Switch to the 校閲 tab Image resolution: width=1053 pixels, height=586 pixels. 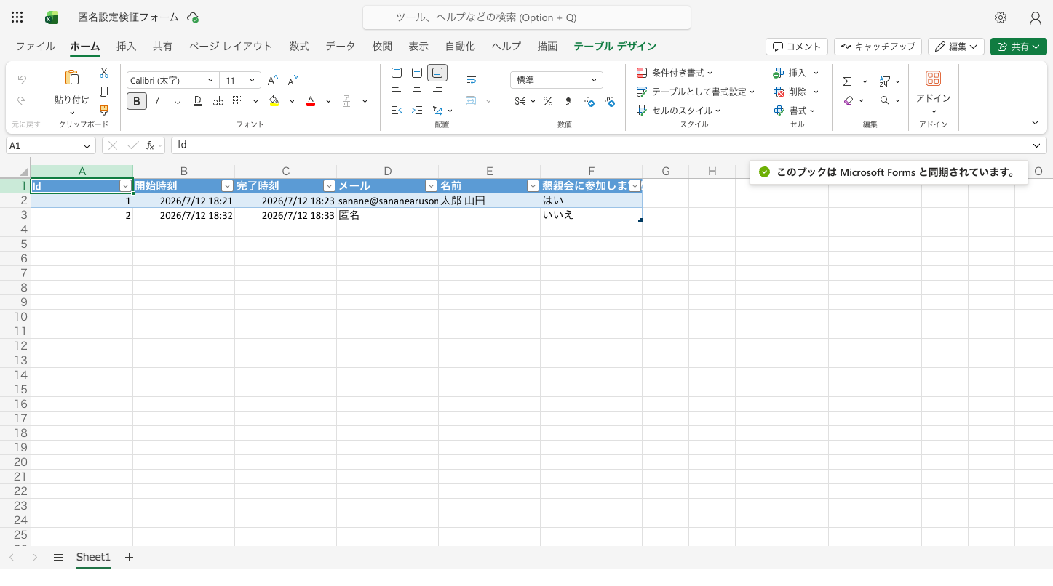382,47
